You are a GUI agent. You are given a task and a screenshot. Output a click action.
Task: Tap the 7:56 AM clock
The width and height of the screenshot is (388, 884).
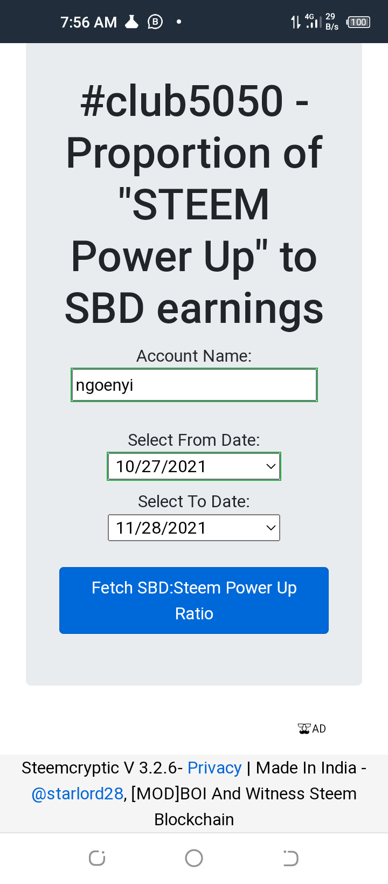(x=89, y=22)
